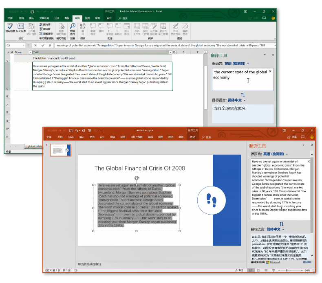Expand PowerPoint source language 英语 dropdown
Screen dimensions: 322x283
(287, 154)
